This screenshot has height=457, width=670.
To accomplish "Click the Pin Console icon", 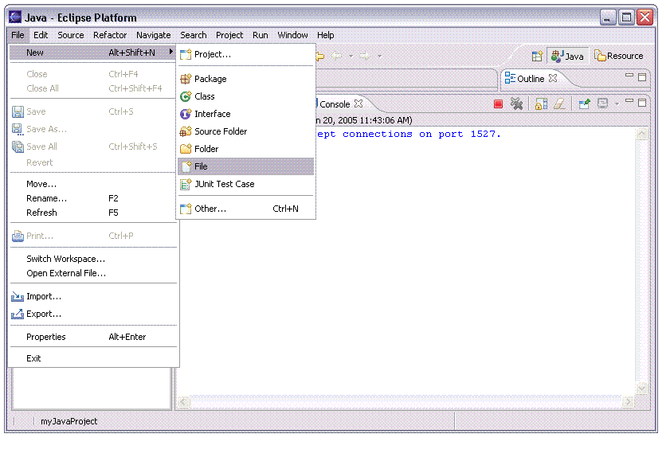I will point(584,104).
